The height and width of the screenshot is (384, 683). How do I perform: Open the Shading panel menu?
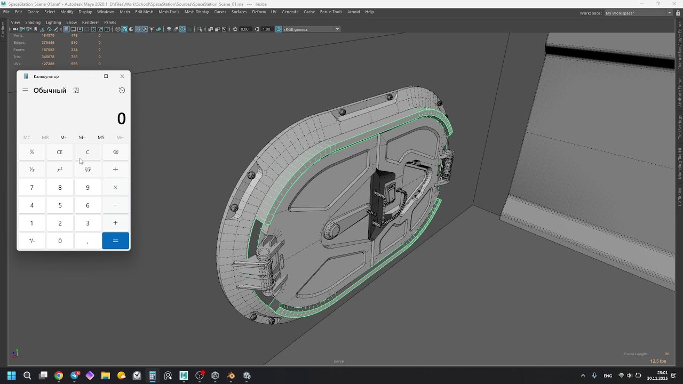coord(33,22)
